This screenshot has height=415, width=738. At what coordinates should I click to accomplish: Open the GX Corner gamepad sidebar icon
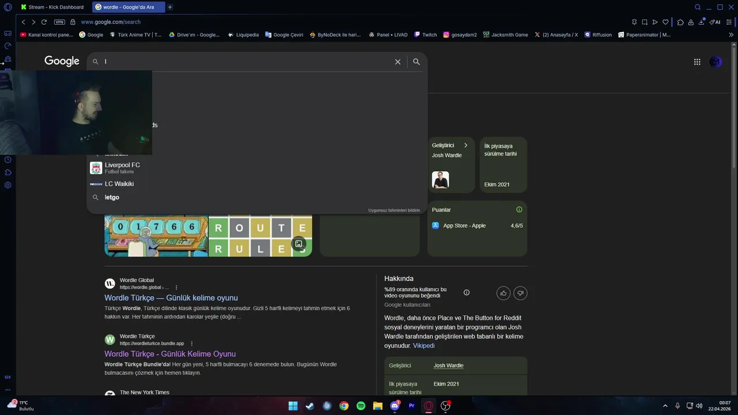tap(7, 33)
